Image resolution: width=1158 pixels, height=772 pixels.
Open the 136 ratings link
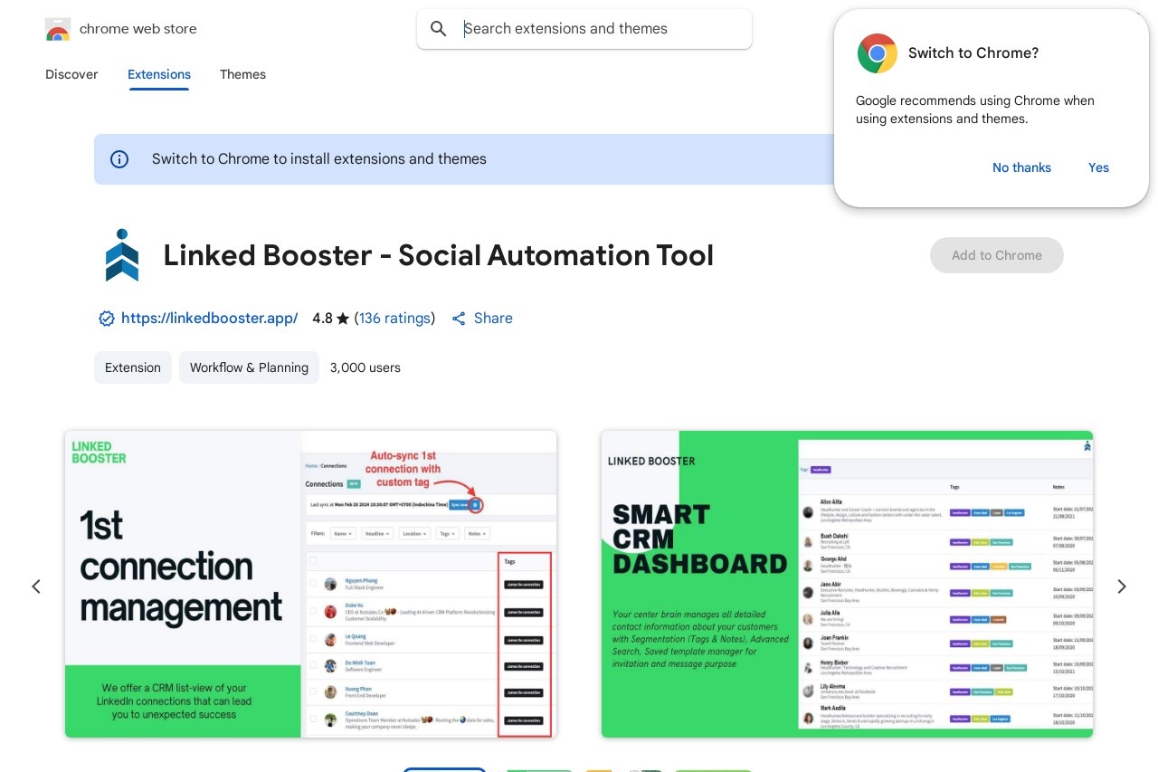[x=394, y=319]
